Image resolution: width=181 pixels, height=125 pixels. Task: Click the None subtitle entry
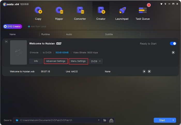point(108,72)
